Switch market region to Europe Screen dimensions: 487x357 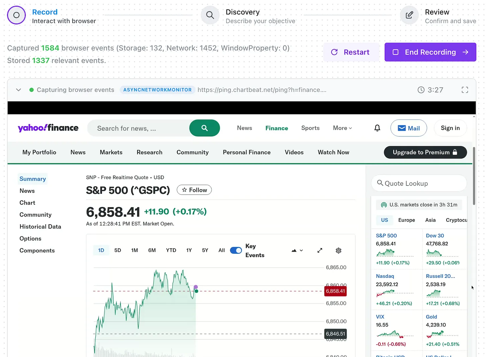tap(406, 220)
